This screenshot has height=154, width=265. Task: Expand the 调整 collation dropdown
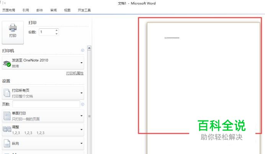[x=43, y=130]
